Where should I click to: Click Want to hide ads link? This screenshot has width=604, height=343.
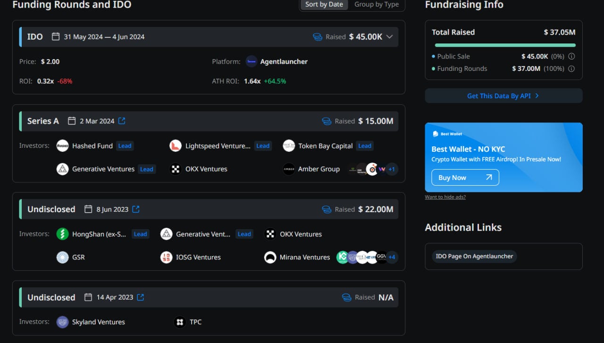pos(445,197)
